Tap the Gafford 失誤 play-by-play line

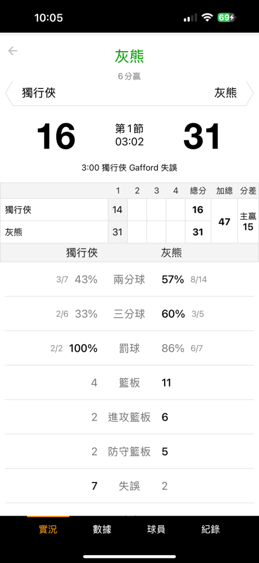pos(129,168)
